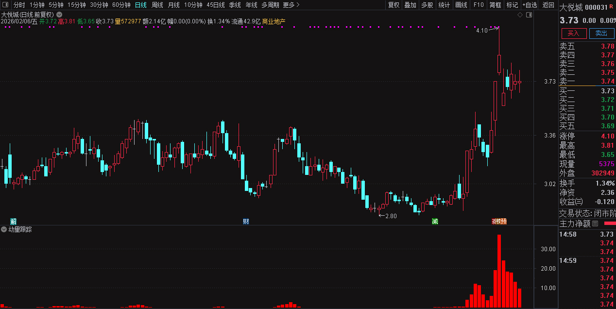616x309 pixels.
Task: Click the 换手 turnover 1.34%
Action: point(605,183)
